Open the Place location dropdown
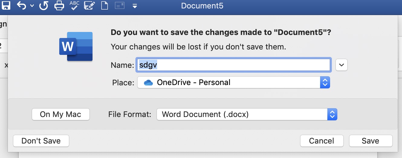 tap(233, 82)
